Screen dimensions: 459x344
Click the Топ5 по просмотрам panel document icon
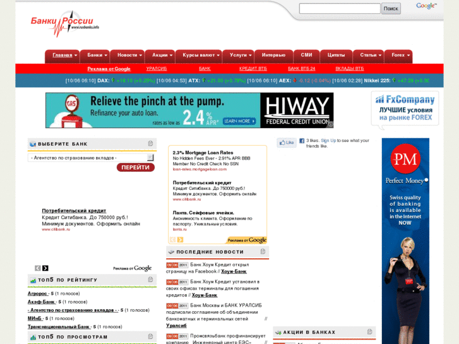(x=150, y=336)
